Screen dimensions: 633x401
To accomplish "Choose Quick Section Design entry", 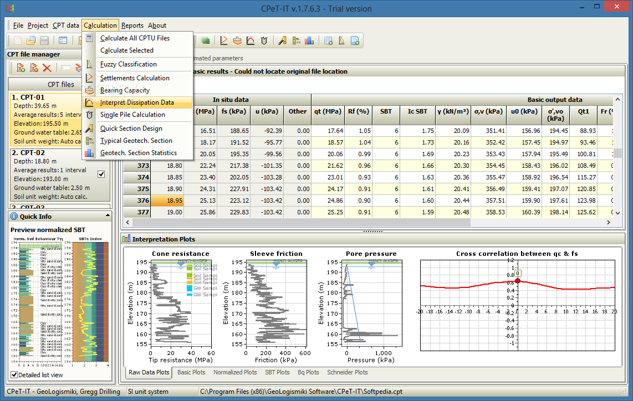I will pos(137,128).
